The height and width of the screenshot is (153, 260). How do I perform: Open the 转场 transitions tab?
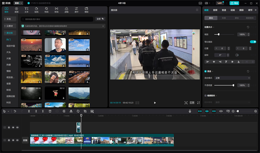[x=56, y=10]
